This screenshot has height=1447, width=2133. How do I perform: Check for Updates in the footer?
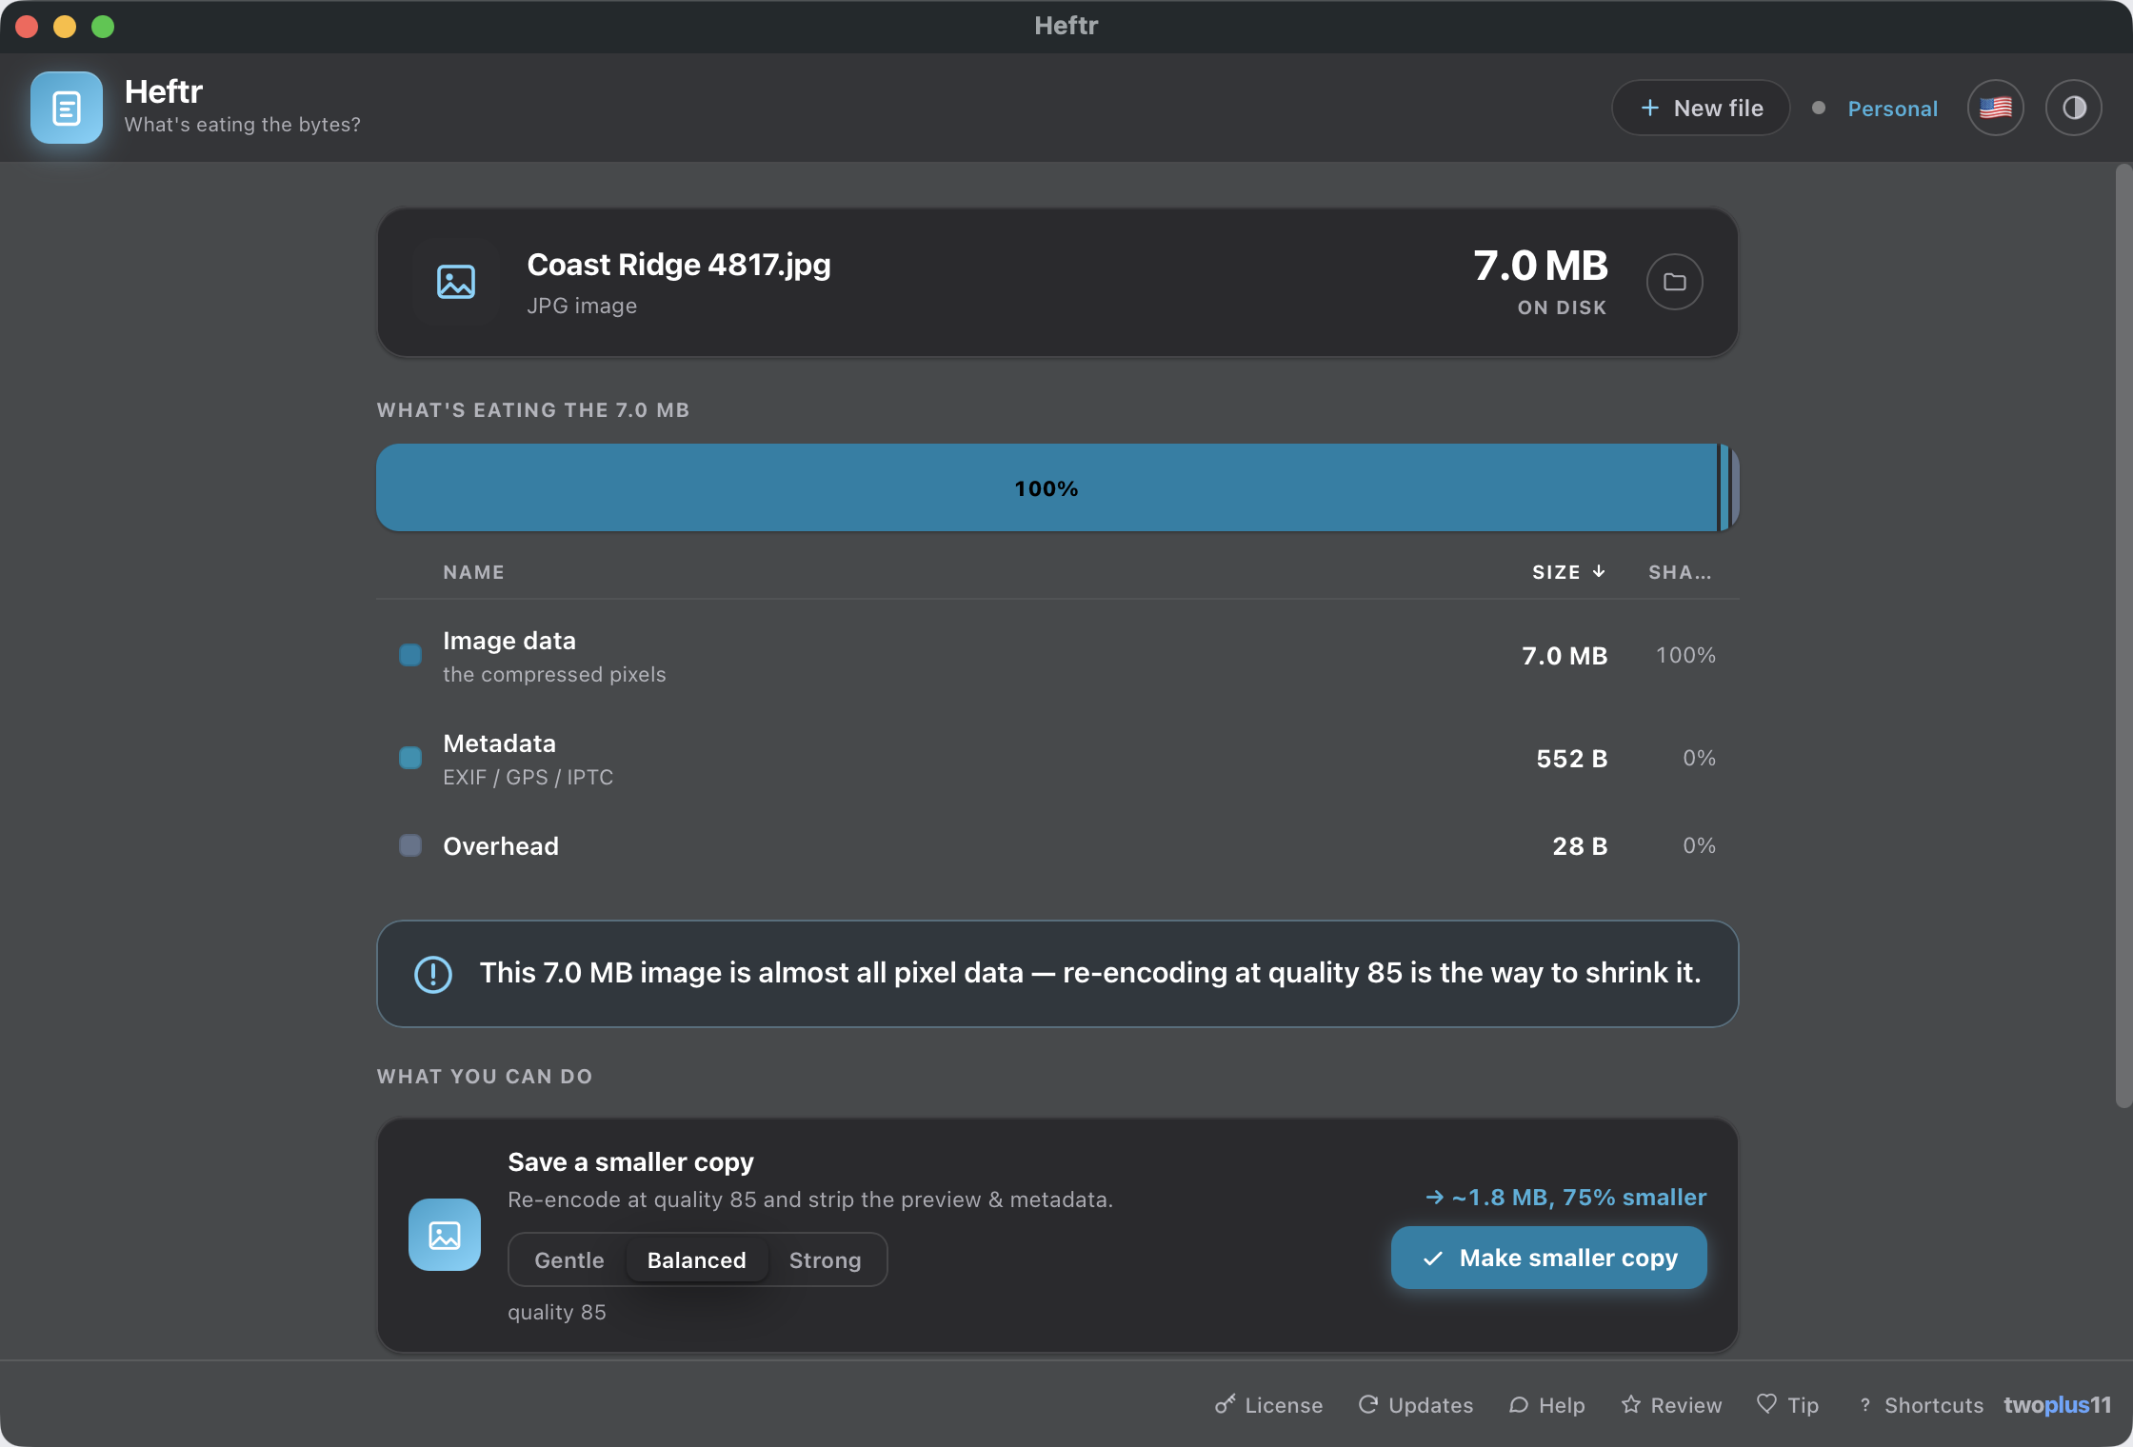tap(1415, 1405)
